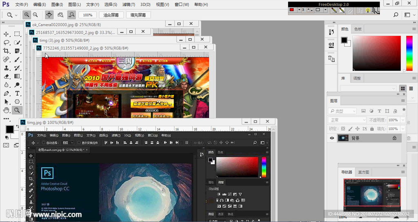Select the Pen tool
The width and height of the screenshot is (418, 222).
[x=6, y=93]
